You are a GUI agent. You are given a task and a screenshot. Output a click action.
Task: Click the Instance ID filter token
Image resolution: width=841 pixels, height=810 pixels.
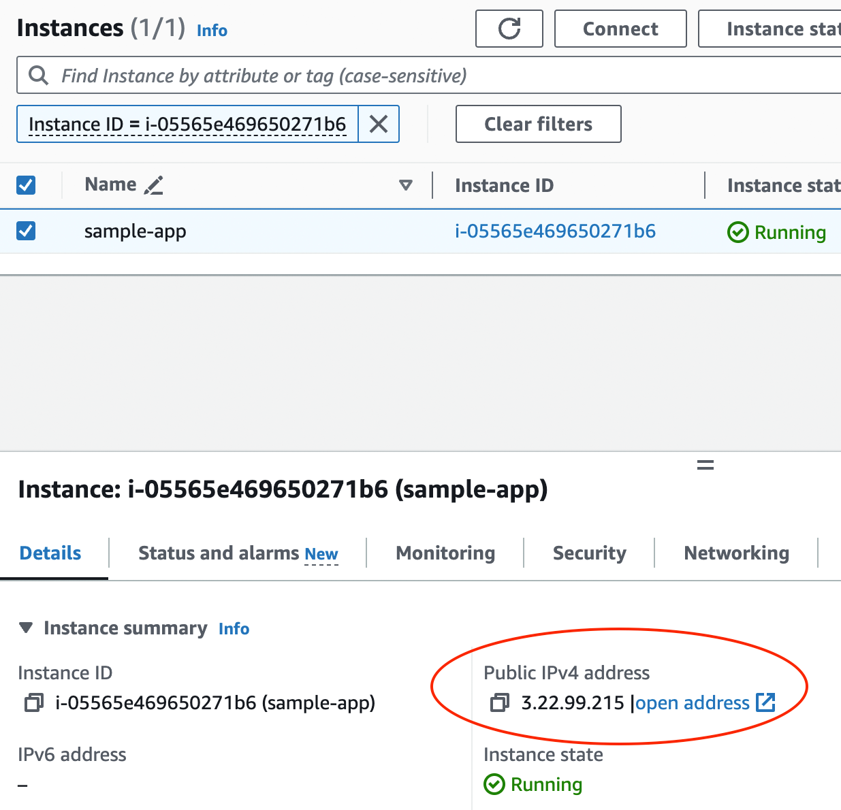click(187, 124)
